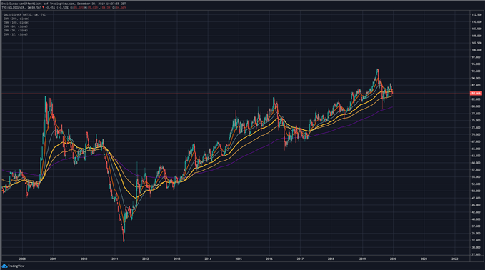The image size is (485, 270).
Task: Click the 2020 label on the time axis
Action: (x=393, y=259)
